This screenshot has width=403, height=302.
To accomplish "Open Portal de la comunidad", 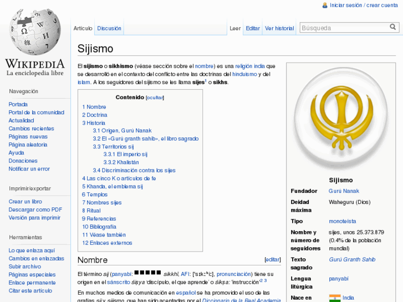I will tap(36, 112).
